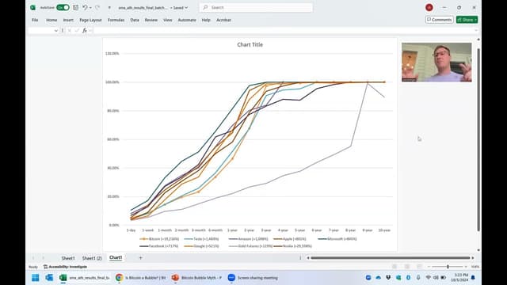Click into the formula bar input

tap(283, 31)
